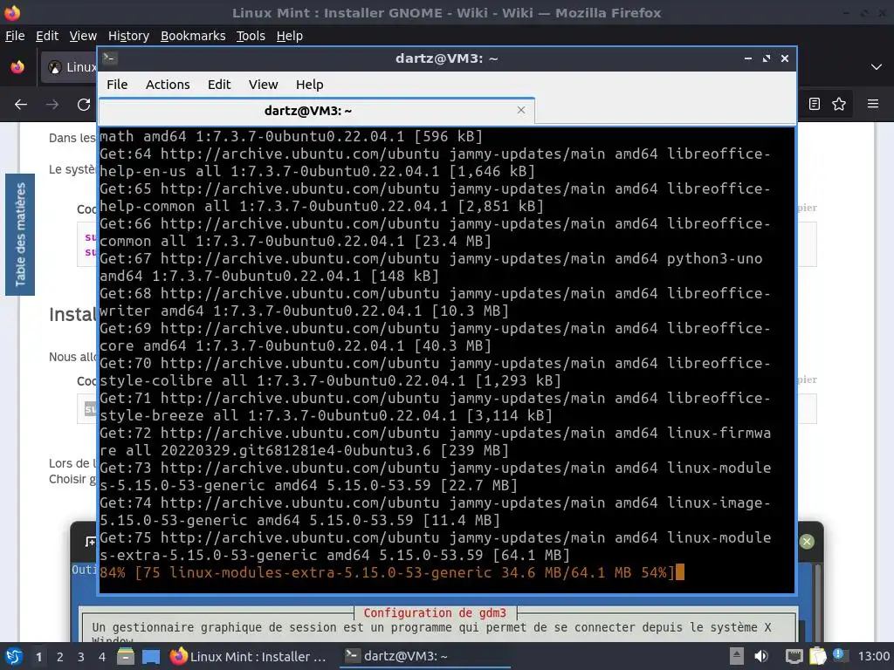Switch to workspace 2
Image resolution: width=894 pixels, height=670 pixels.
pyautogui.click(x=60, y=657)
